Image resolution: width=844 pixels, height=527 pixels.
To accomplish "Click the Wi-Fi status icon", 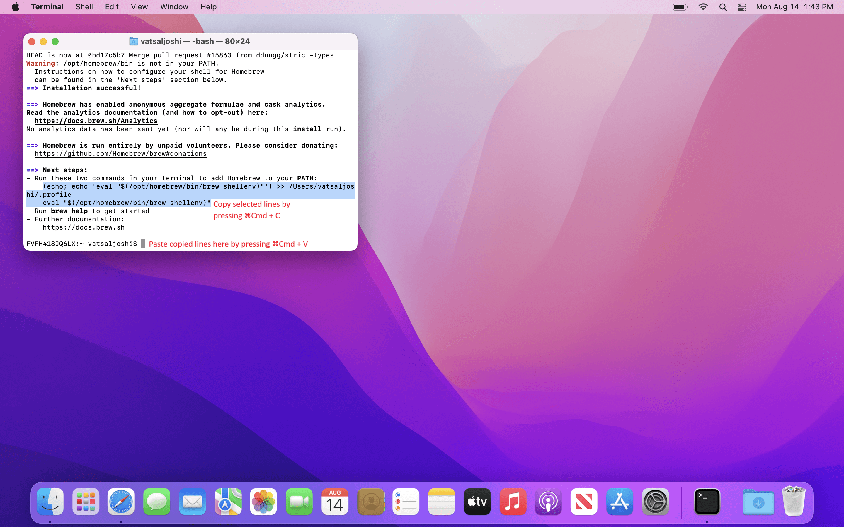I will 703,7.
